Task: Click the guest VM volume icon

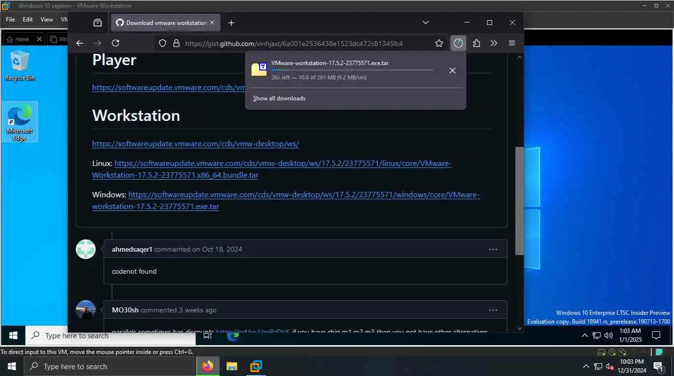Action: tap(609, 335)
